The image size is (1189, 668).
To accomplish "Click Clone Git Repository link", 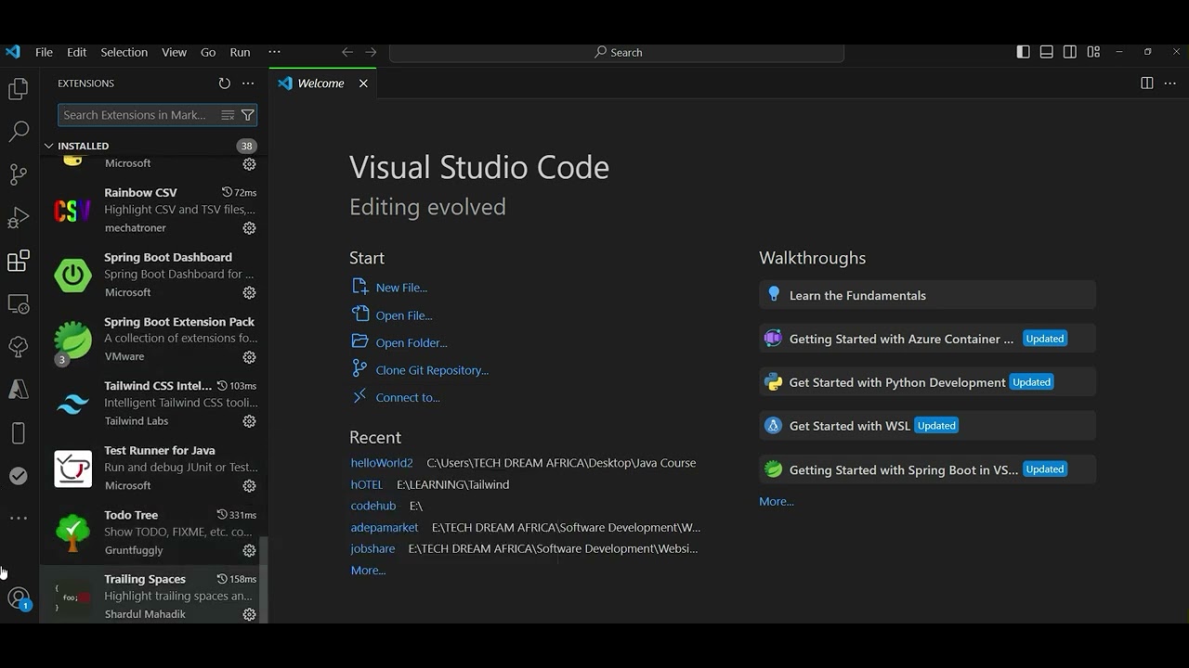I will [x=432, y=370].
